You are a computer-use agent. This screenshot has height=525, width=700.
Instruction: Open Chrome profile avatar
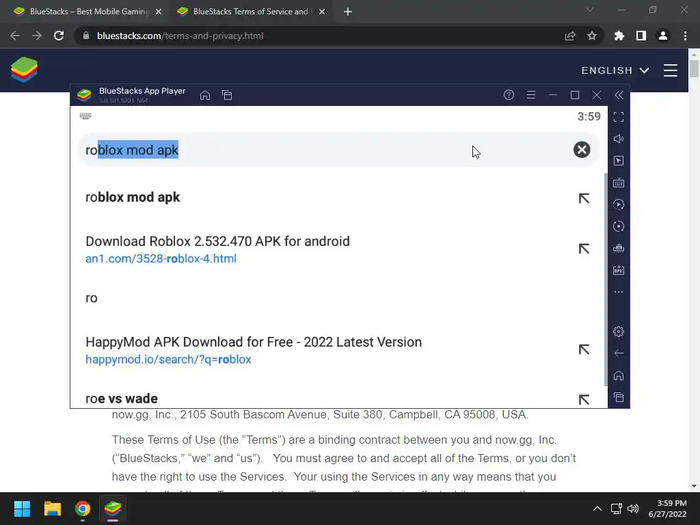[663, 36]
